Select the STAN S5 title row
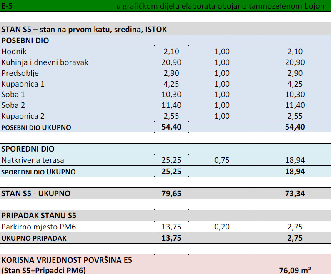The height and width of the screenshot is (274, 331). (x=165, y=29)
